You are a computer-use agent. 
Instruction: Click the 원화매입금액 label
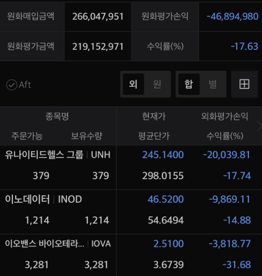[31, 16]
